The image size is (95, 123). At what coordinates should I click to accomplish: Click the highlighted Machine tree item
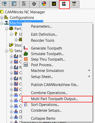pos(16,23)
